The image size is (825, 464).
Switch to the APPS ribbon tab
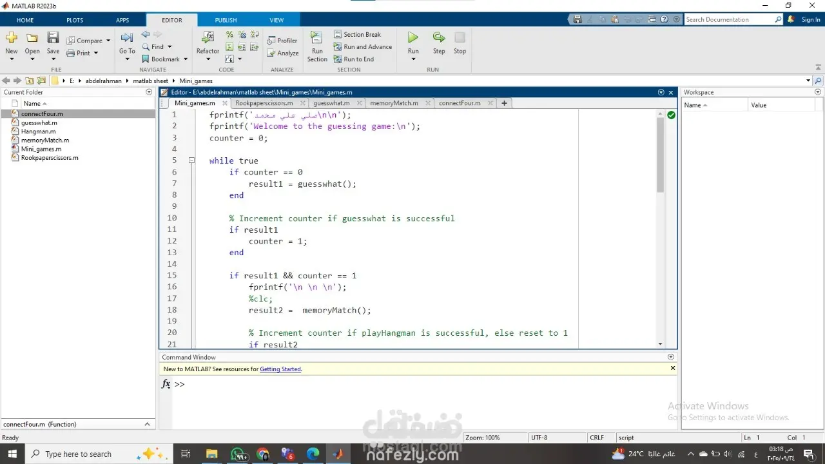point(122,20)
